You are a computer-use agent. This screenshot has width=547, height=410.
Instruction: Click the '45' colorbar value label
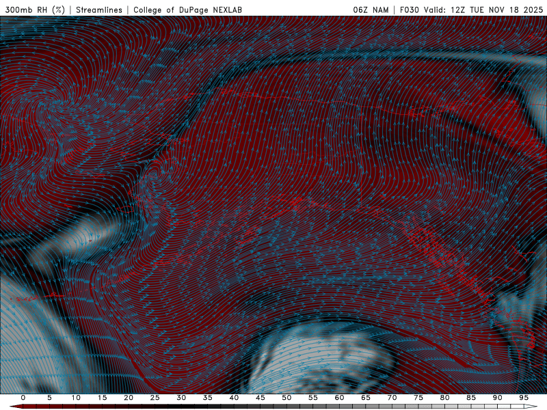[x=261, y=398]
